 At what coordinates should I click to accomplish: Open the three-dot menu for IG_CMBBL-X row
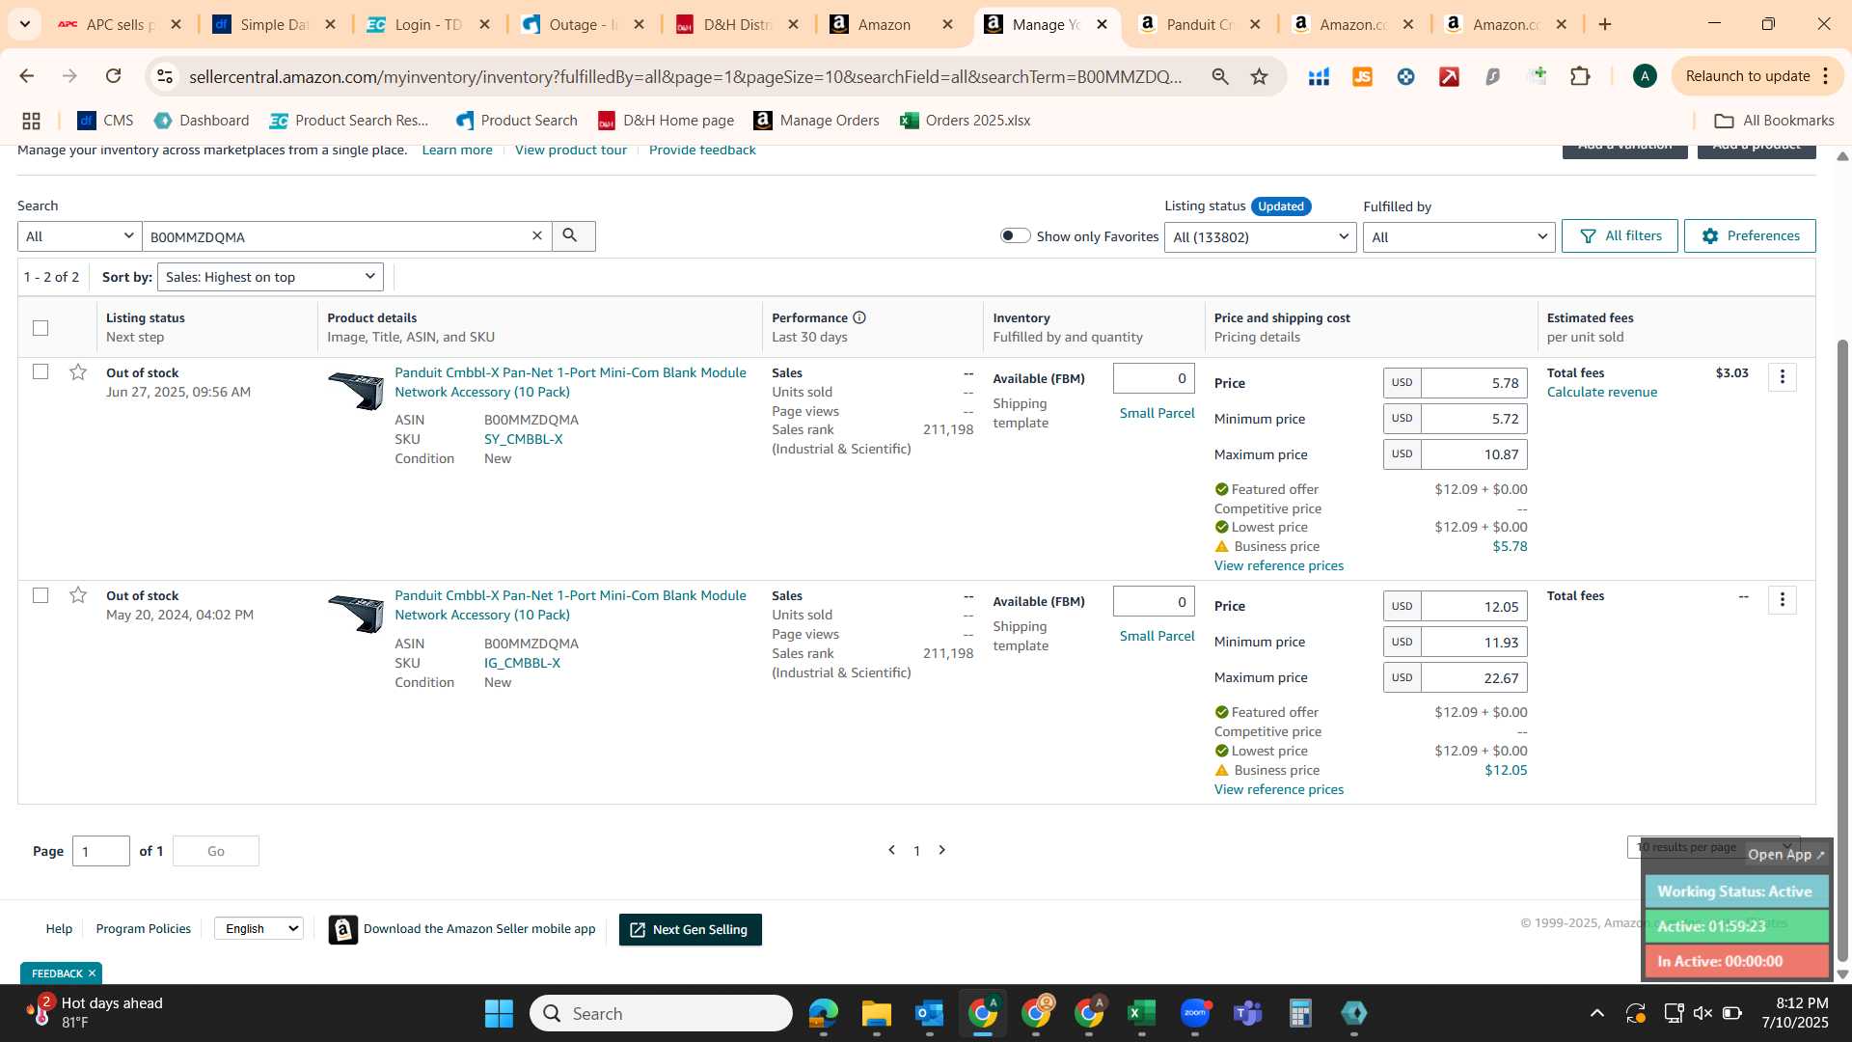tap(1783, 600)
